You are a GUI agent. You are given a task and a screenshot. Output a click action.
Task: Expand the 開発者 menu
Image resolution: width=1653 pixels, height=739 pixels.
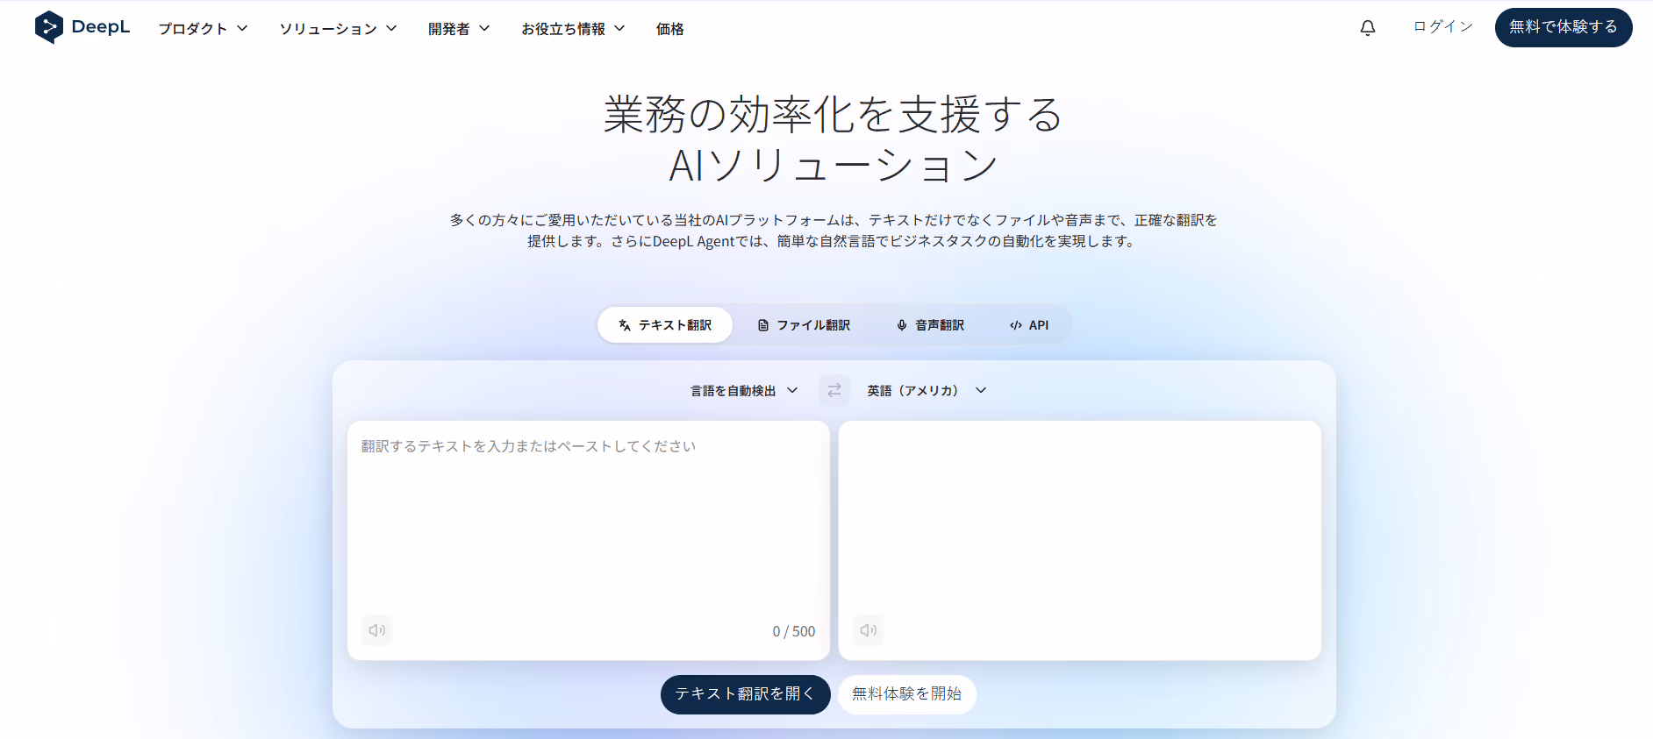point(459,29)
